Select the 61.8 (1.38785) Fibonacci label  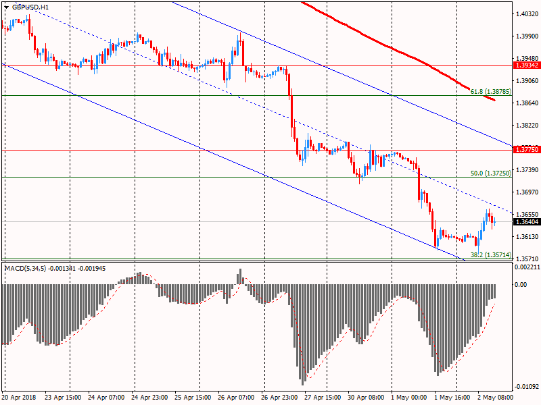tap(489, 90)
